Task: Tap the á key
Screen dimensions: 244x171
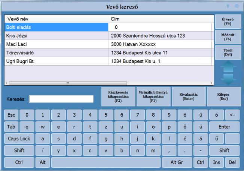Action: [x=201, y=139]
